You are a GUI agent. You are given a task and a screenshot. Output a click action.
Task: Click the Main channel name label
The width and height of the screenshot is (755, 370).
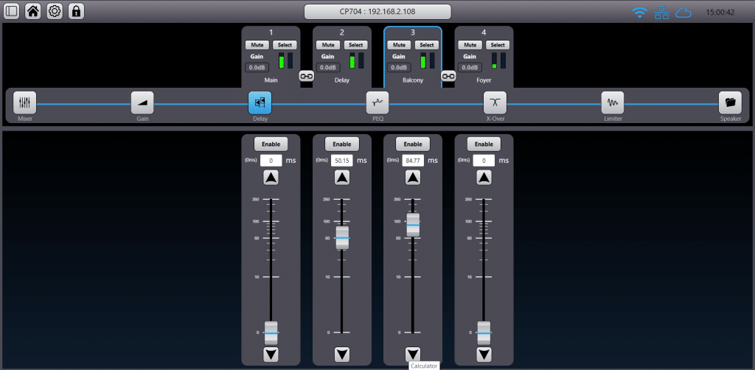coord(271,80)
